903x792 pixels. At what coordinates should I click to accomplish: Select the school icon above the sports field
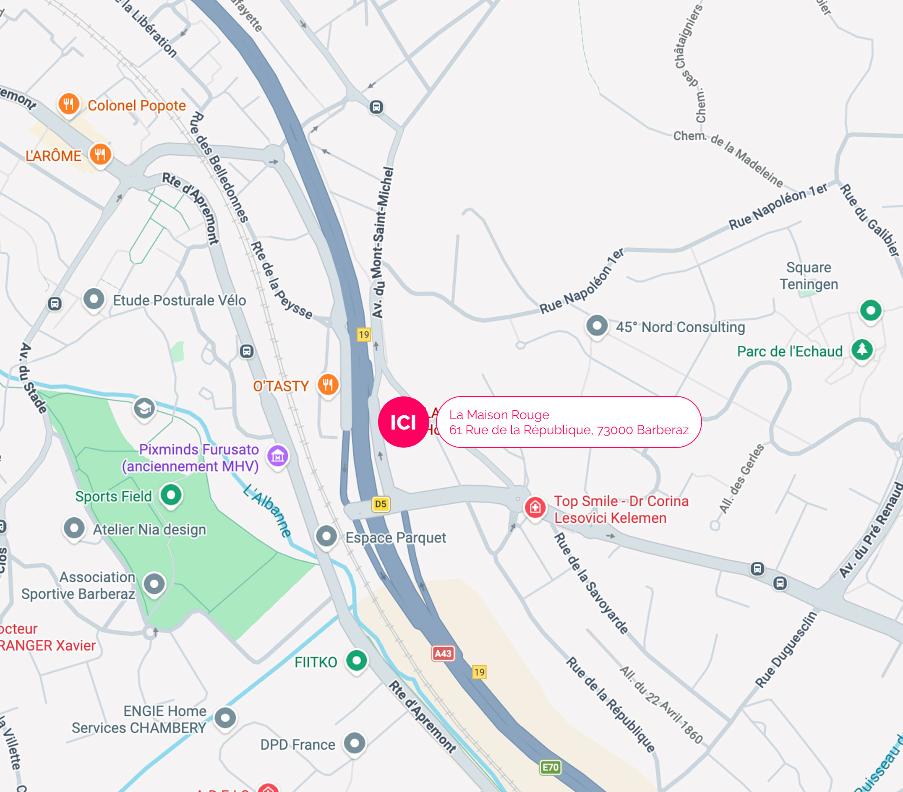click(x=144, y=409)
